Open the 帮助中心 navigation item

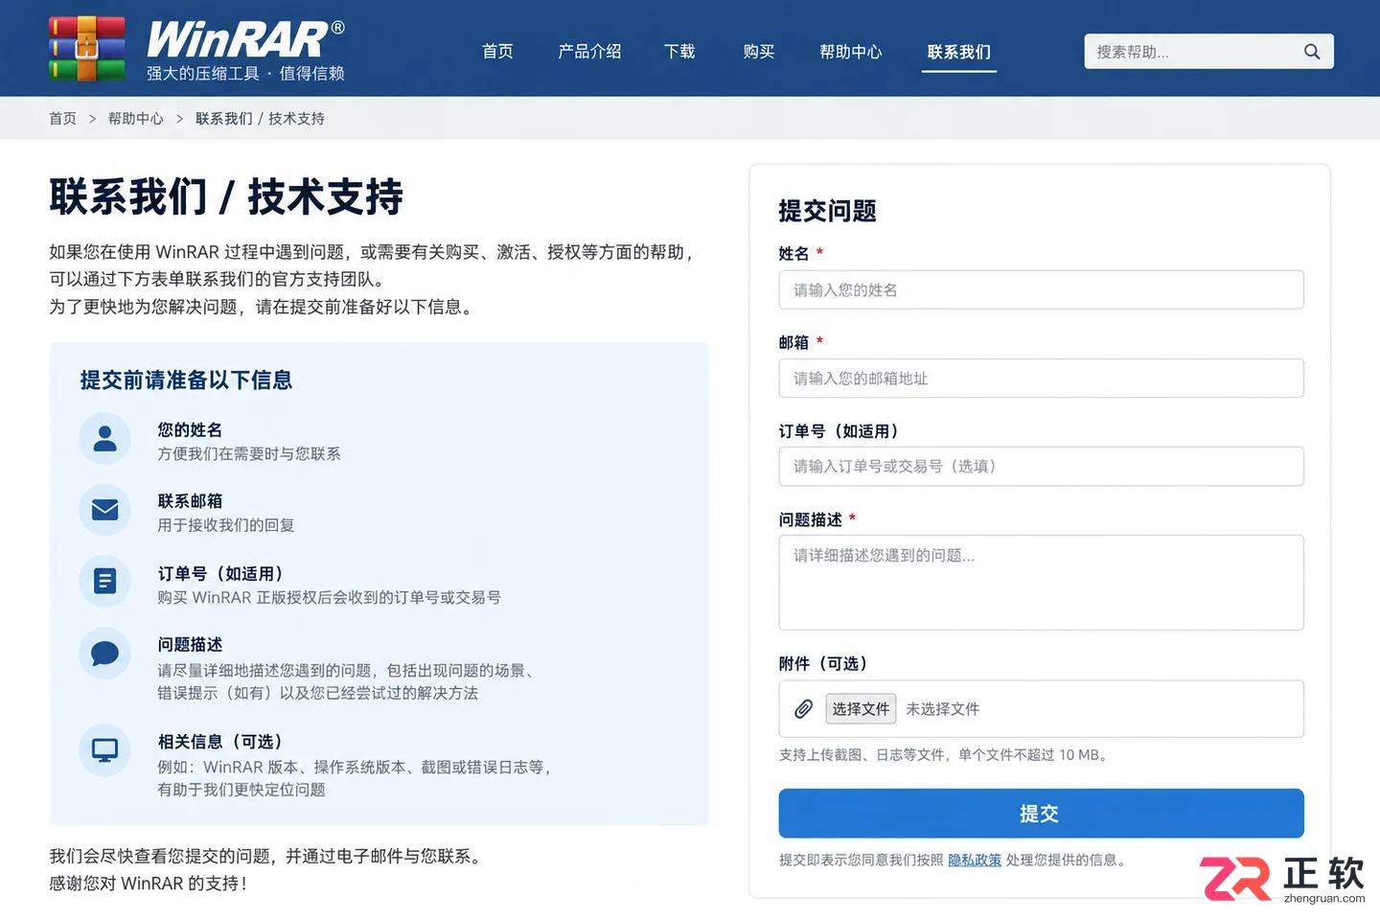pos(851,52)
